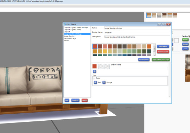The height and width of the screenshot is (133, 190).
Task: Click Import Palette
Action: [144, 59]
